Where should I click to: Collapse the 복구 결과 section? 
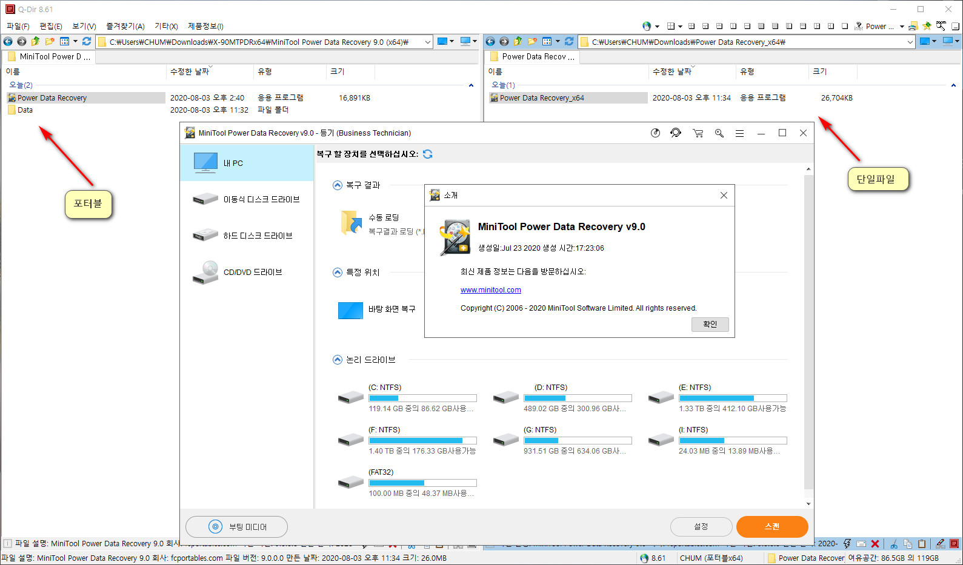[338, 185]
